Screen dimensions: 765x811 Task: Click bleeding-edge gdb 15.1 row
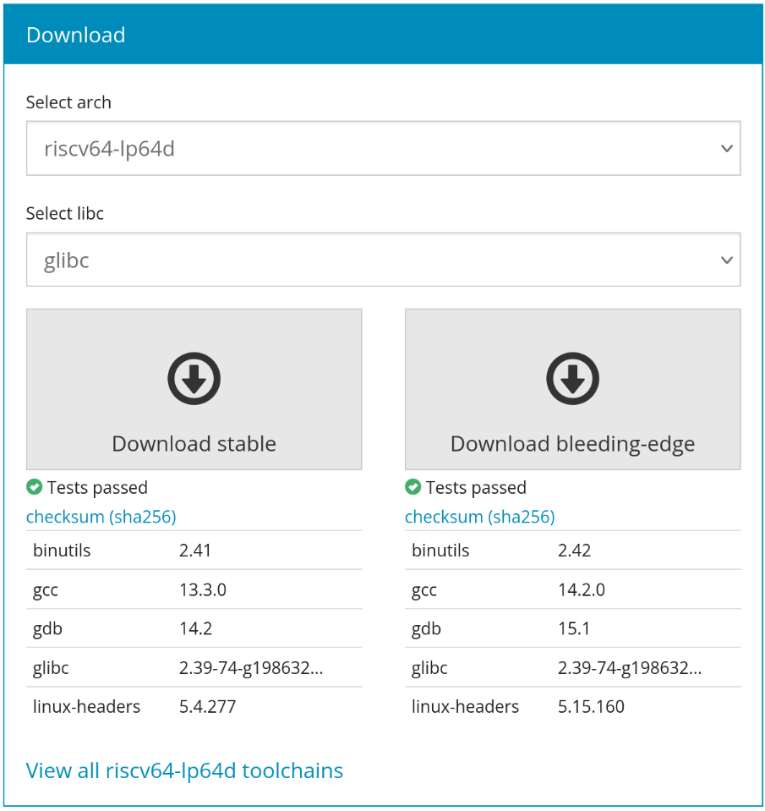tap(573, 628)
